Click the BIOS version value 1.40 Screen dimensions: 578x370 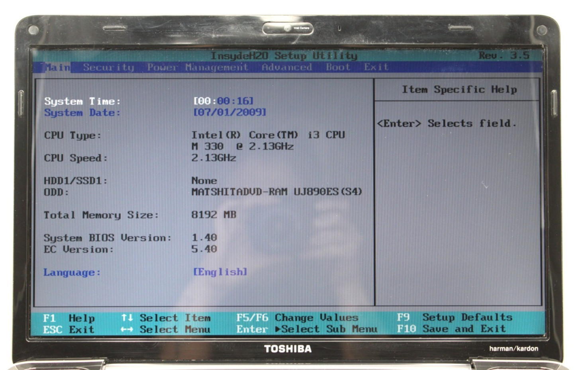click(x=204, y=237)
